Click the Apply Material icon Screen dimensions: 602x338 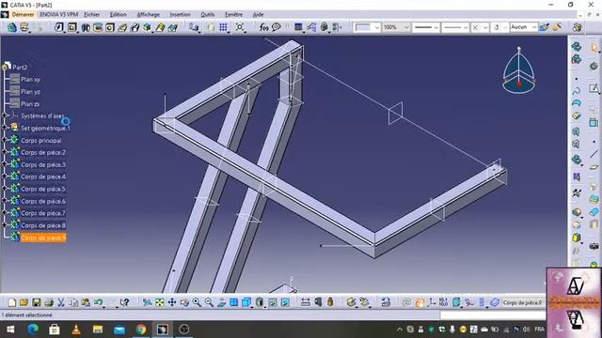pyautogui.click(x=386, y=302)
